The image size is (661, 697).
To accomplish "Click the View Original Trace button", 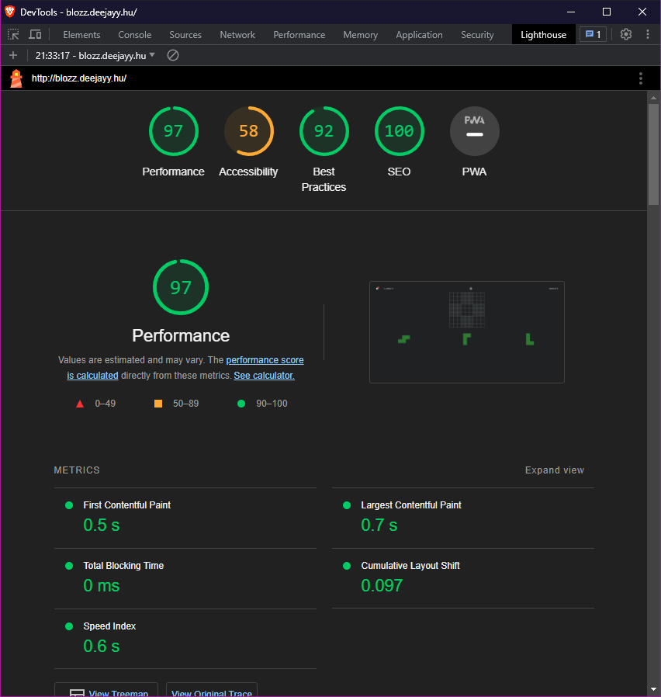I will [212, 692].
